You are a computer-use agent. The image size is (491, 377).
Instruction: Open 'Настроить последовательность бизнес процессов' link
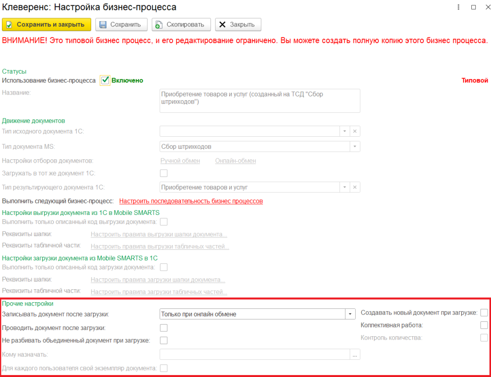pyautogui.click(x=191, y=201)
